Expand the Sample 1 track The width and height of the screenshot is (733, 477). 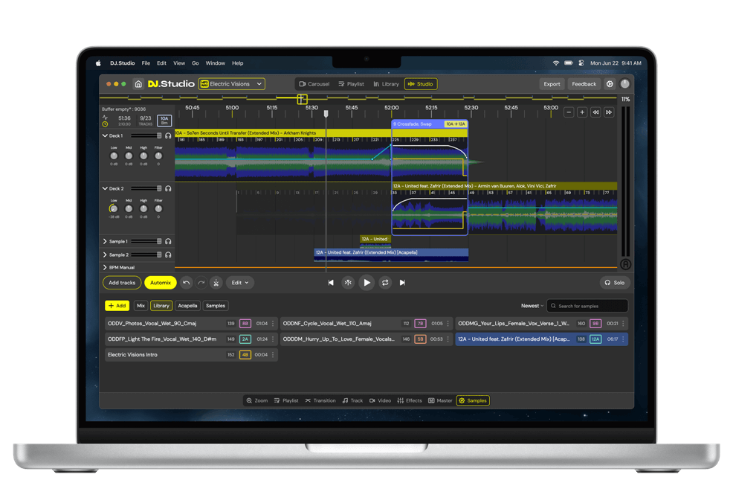click(105, 242)
